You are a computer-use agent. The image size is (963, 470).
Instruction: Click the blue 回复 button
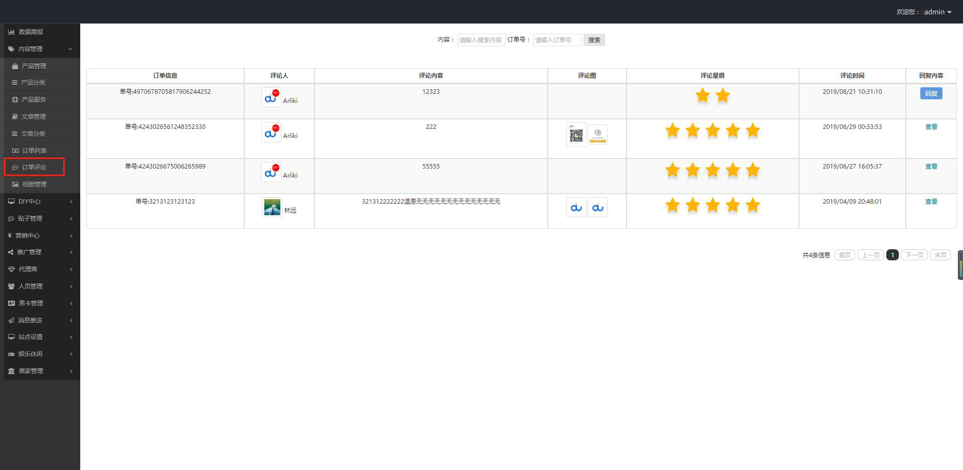tap(931, 93)
